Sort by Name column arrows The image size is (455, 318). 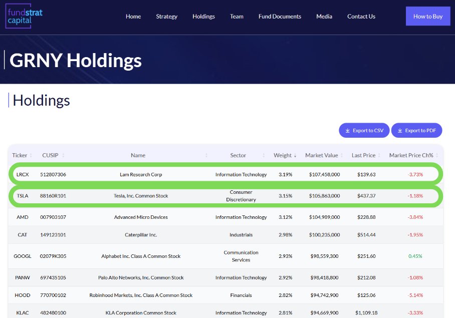point(206,156)
